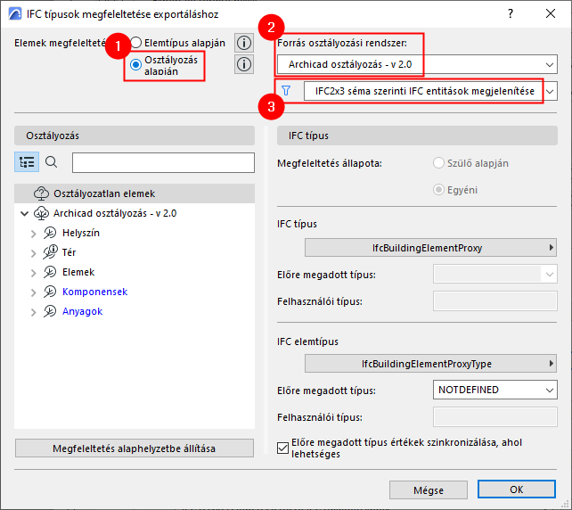Confirm with the 'OK' button

(x=517, y=489)
